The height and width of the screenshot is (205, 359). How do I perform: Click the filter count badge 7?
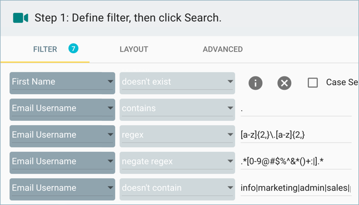click(73, 48)
